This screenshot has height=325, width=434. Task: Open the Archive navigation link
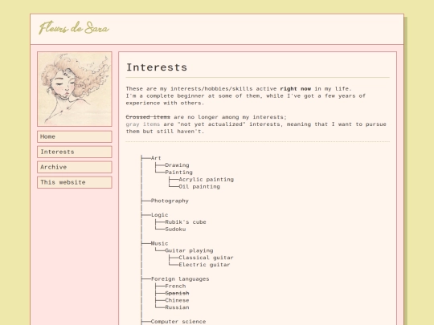coord(75,167)
